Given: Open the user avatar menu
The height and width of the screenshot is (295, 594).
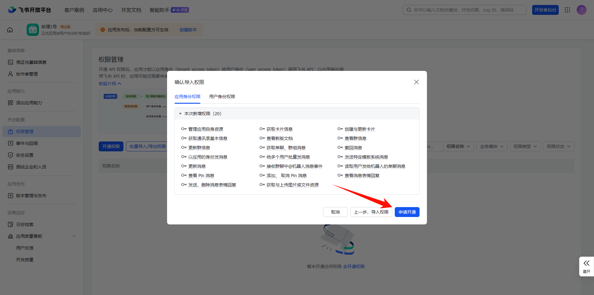Looking at the screenshot, I should click(x=581, y=10).
